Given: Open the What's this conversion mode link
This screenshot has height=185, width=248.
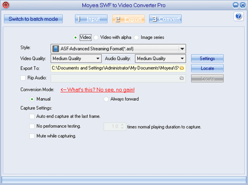Looking at the screenshot, I should (x=98, y=90).
